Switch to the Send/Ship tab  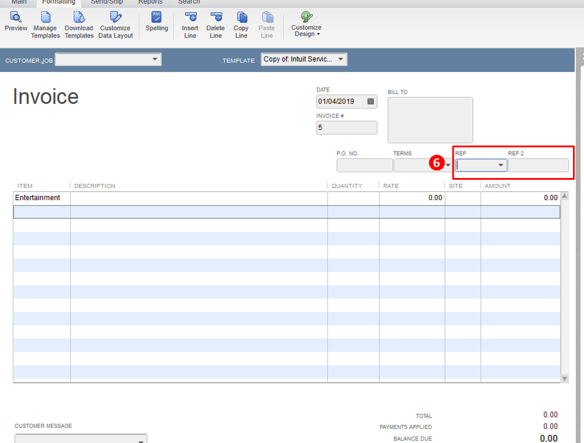tap(107, 2)
